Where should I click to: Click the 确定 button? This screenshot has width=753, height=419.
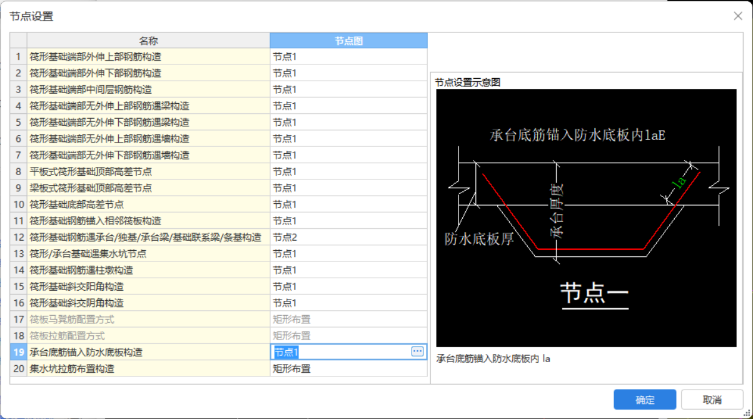point(645,400)
